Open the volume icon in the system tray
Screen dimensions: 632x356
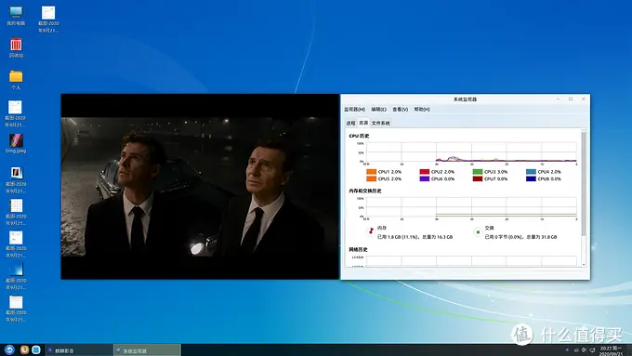[584, 349]
